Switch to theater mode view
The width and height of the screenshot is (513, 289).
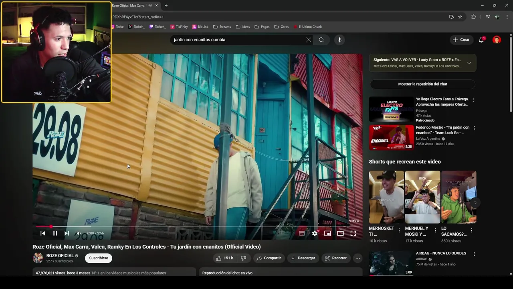pyautogui.click(x=340, y=233)
